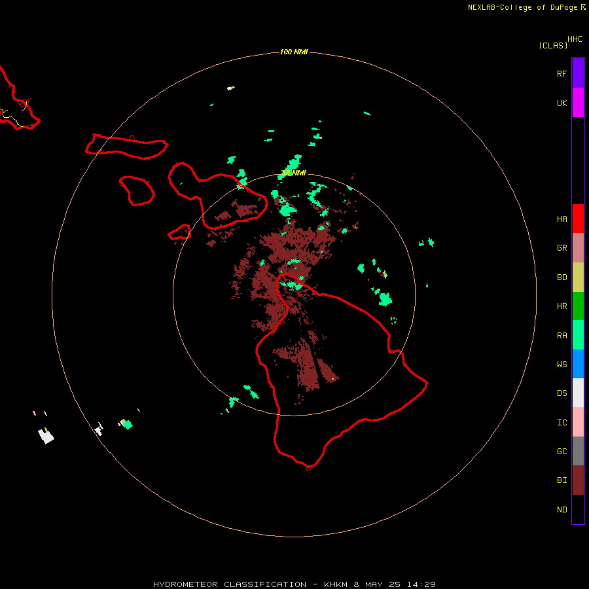Click the UK magenta legend swatch
589x589 pixels.
pyautogui.click(x=578, y=103)
